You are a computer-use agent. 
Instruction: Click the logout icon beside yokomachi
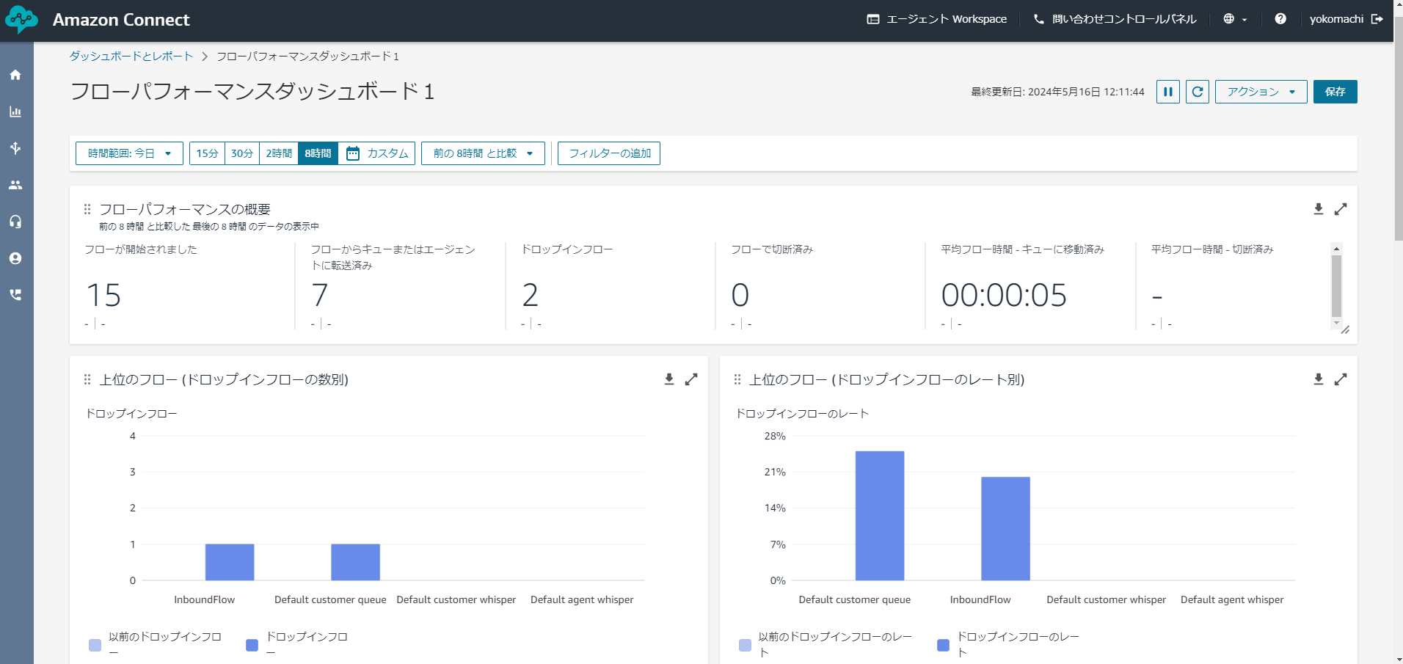click(1377, 19)
